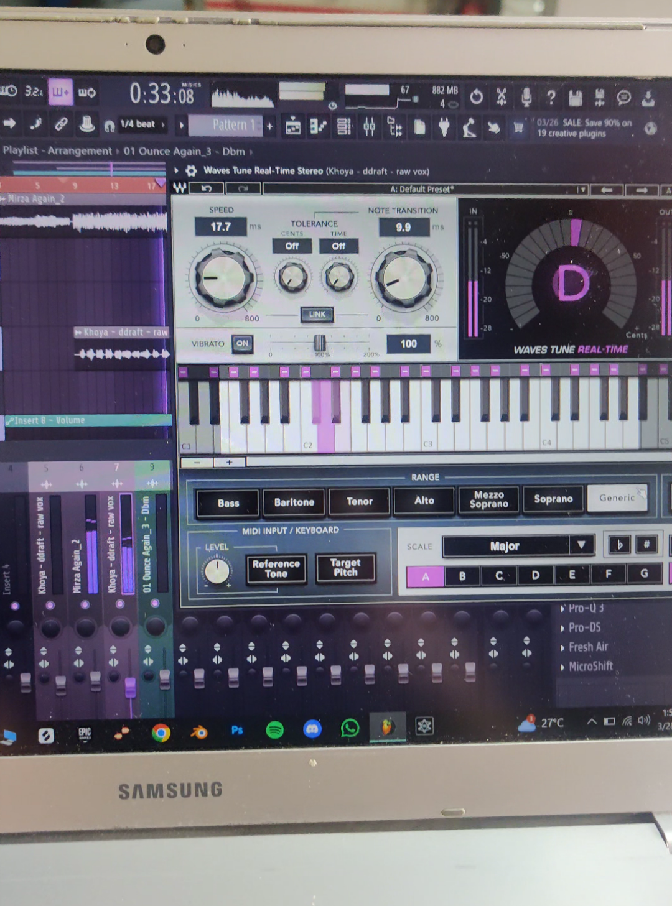Load the previous preset left arrow

(607, 190)
